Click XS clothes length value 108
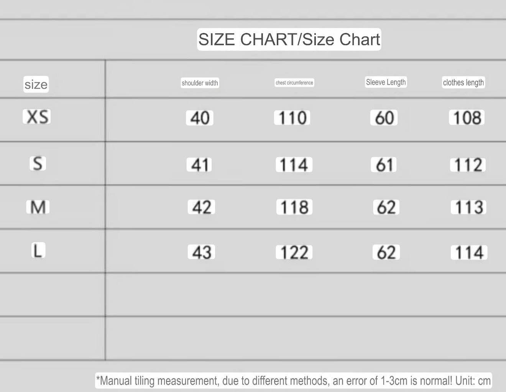 coord(467,118)
